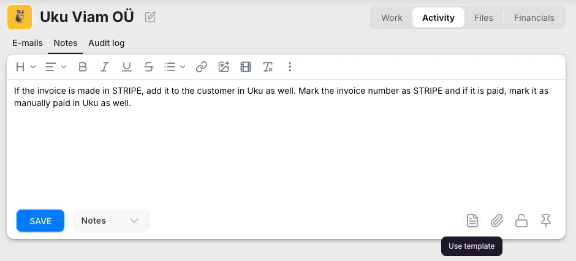Image resolution: width=576 pixels, height=261 pixels.
Task: Open the text alignment dropdown
Action: [56, 67]
